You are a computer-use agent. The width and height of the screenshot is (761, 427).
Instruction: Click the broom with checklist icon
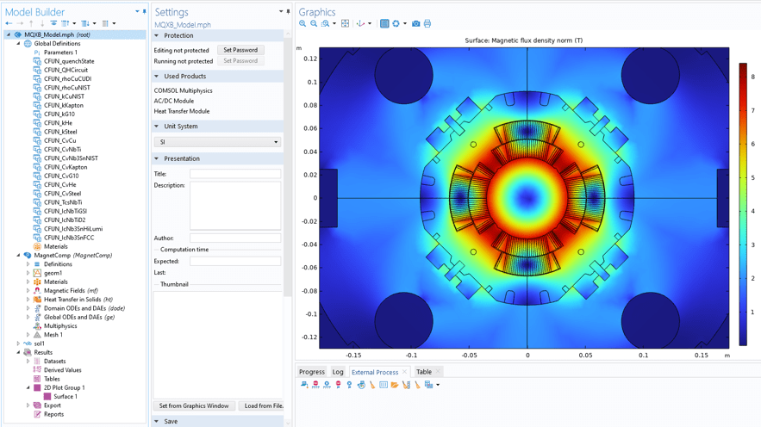(406, 385)
